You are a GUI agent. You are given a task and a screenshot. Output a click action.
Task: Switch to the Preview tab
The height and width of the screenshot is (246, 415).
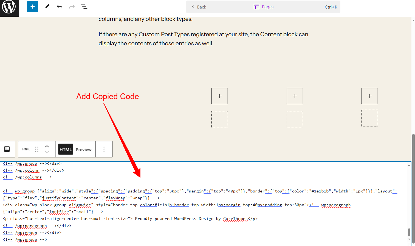click(x=84, y=149)
